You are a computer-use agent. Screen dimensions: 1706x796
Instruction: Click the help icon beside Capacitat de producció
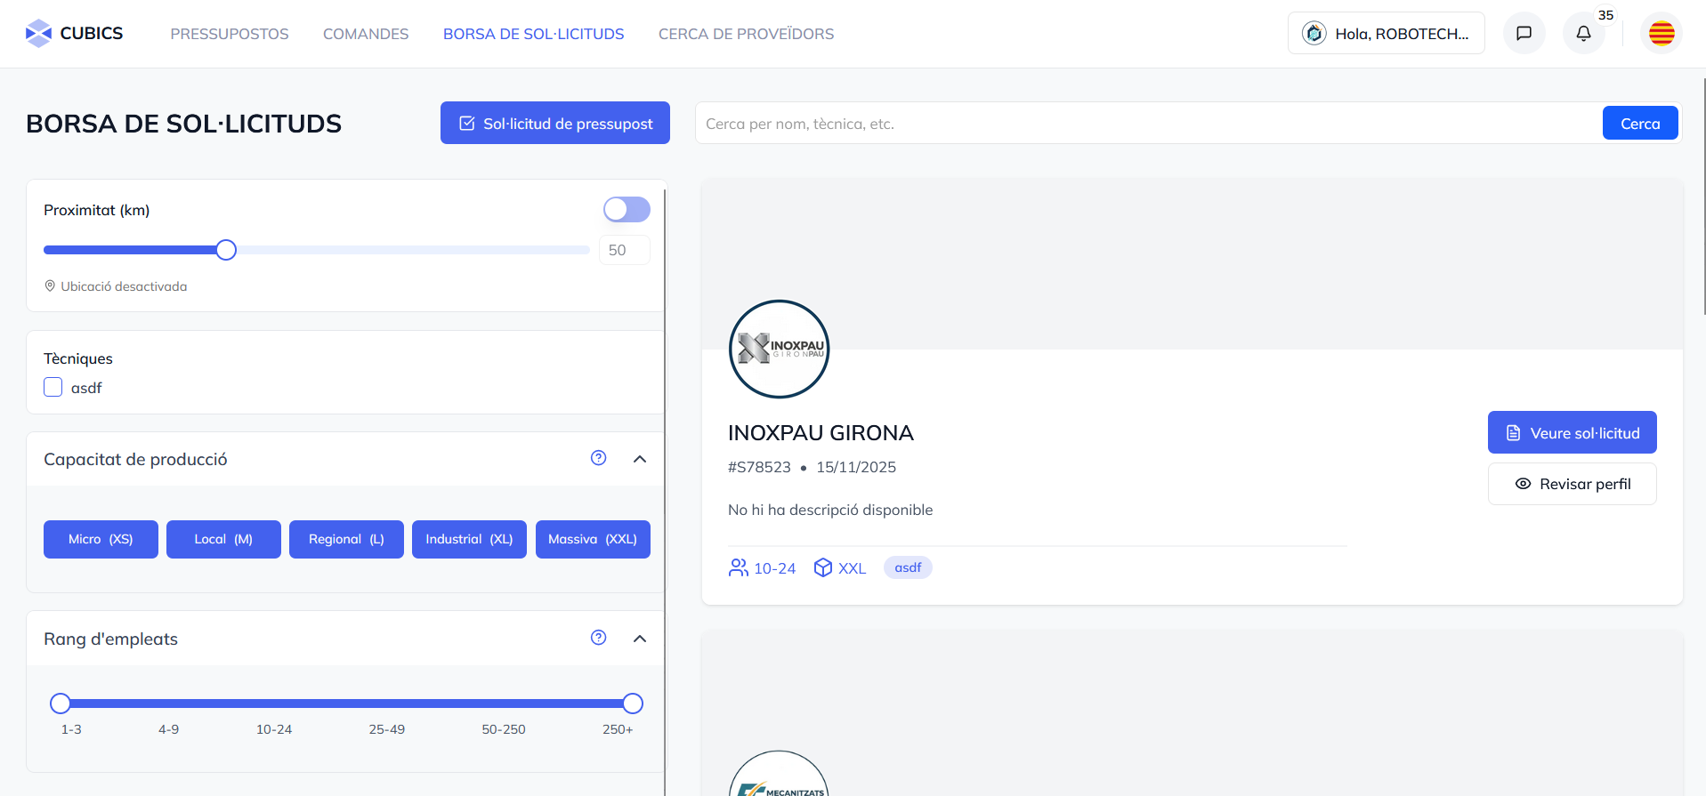598,458
